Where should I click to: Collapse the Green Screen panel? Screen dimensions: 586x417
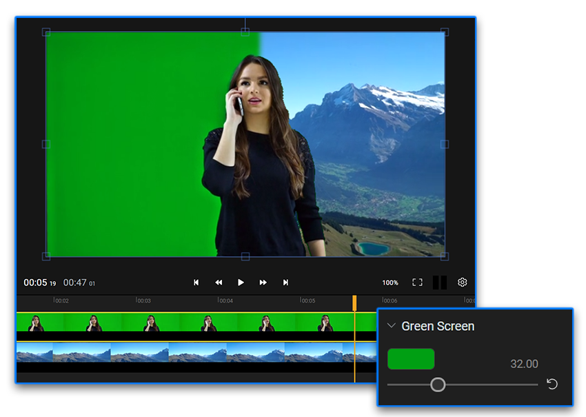392,325
